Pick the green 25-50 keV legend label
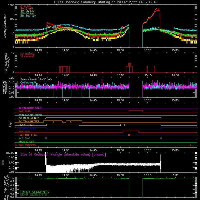200x200 pixels. [27, 13]
